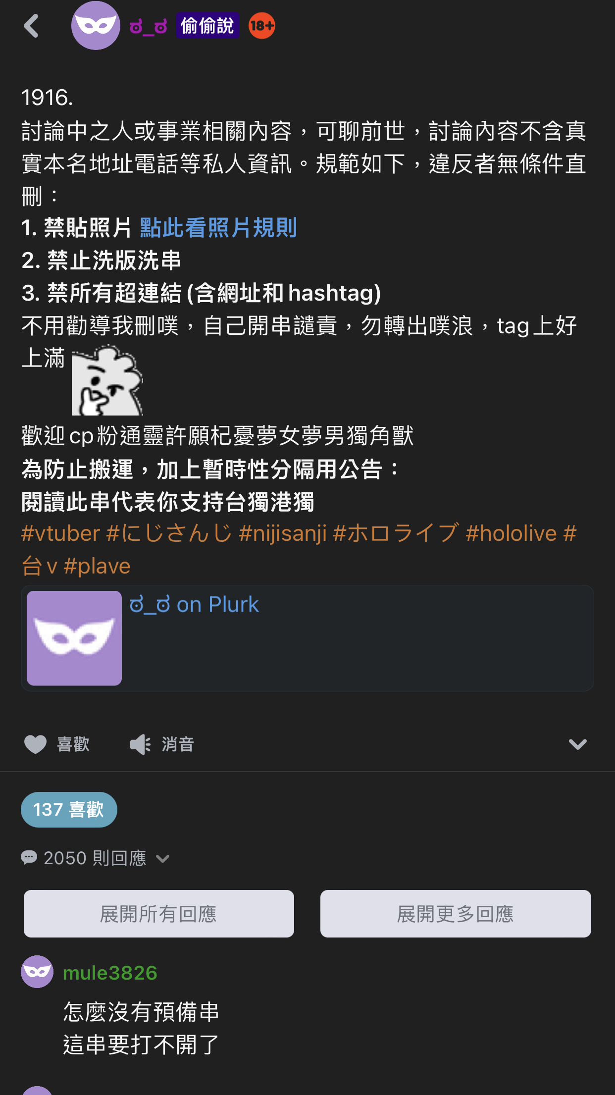Screen dimensions: 615x1095
Task: Open the 2050 則回應 sort dropdown arrow
Action: (162, 858)
